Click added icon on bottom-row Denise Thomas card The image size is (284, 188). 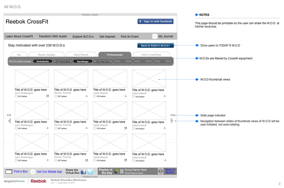(87, 160)
